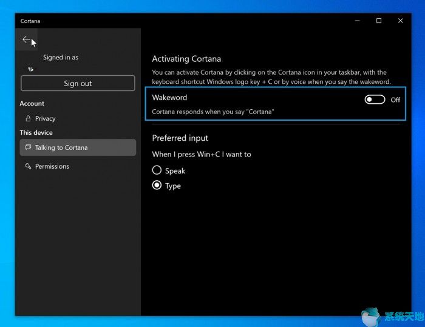Viewport: 425px width, 327px height.
Task: Enable the Wakeword toggle
Action: click(375, 99)
